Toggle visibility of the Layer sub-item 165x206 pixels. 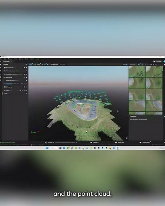(27, 93)
